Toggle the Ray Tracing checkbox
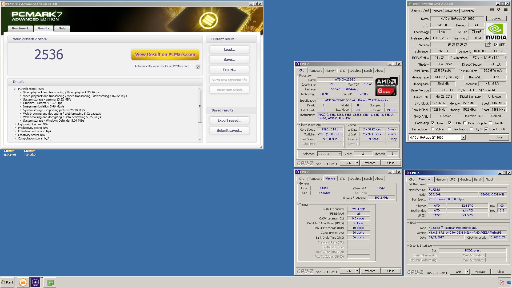The height and width of the screenshot is (288, 512). click(x=449, y=129)
